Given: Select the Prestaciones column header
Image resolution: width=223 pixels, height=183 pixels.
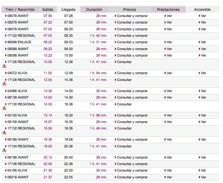Looking at the screenshot, I should (168, 10).
